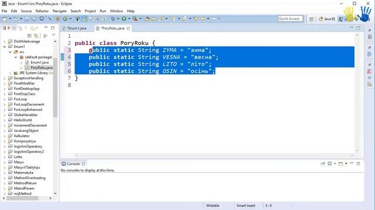The image size is (375, 210).
Task: Open the dropdown arrow next to New icon
Action: tap(10, 19)
